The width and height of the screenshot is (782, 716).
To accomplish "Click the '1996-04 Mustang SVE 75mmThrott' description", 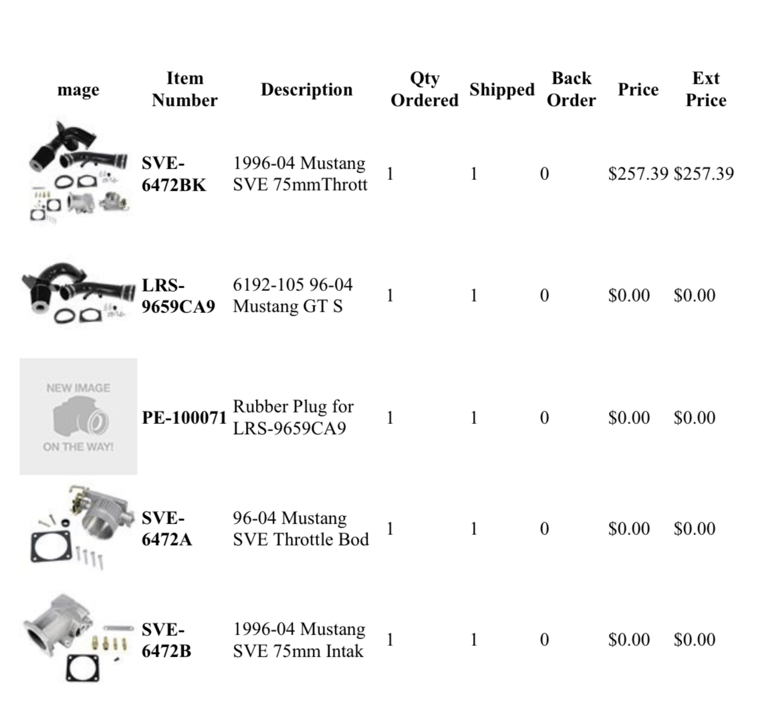I will [300, 174].
